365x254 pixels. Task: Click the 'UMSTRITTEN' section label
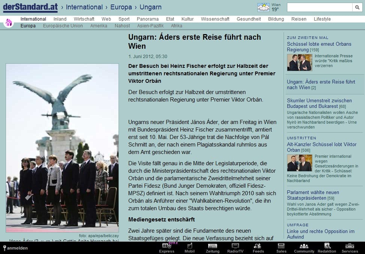click(302, 138)
